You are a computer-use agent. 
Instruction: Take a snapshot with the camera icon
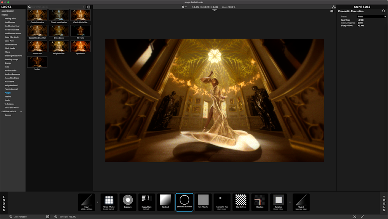pos(332,11)
